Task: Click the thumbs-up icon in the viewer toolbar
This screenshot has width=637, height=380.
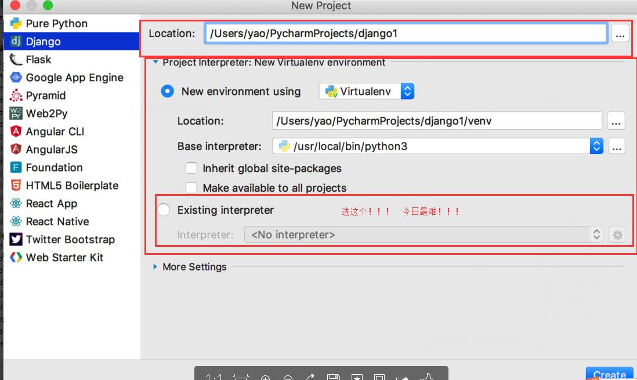Action: [427, 377]
